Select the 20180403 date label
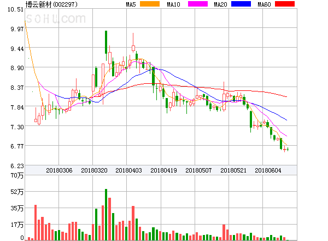This screenshot has height=241, width=328. (x=128, y=170)
